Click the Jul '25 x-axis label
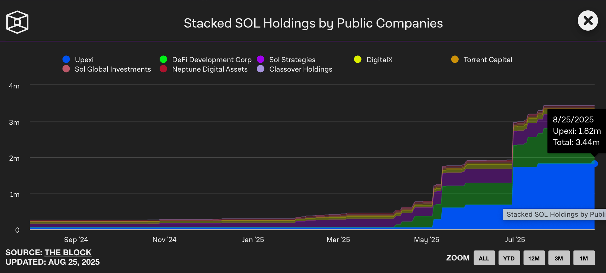This screenshot has height=273, width=606. coord(515,240)
